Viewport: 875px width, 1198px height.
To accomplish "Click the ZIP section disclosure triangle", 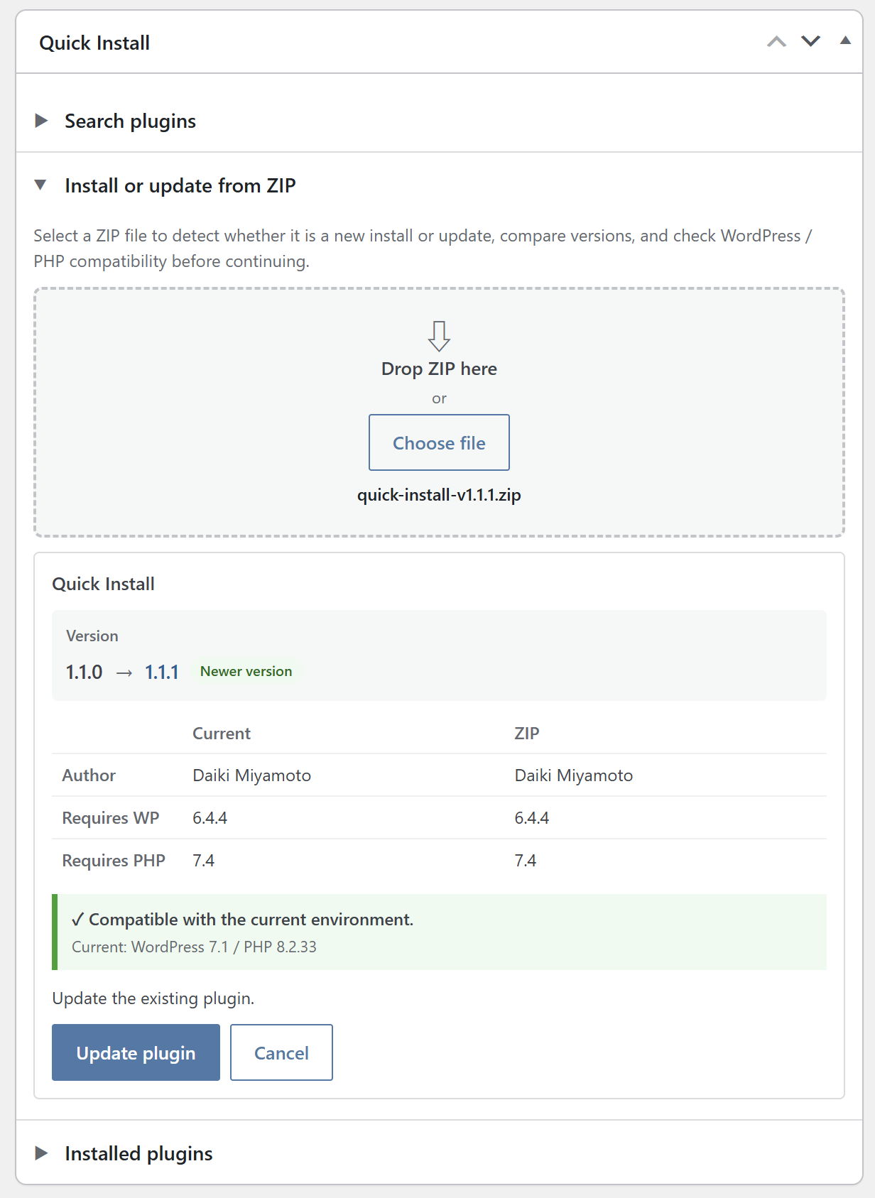I will (x=40, y=185).
